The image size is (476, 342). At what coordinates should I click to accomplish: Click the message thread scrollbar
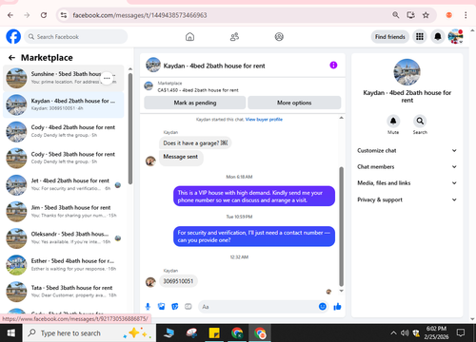point(342,226)
